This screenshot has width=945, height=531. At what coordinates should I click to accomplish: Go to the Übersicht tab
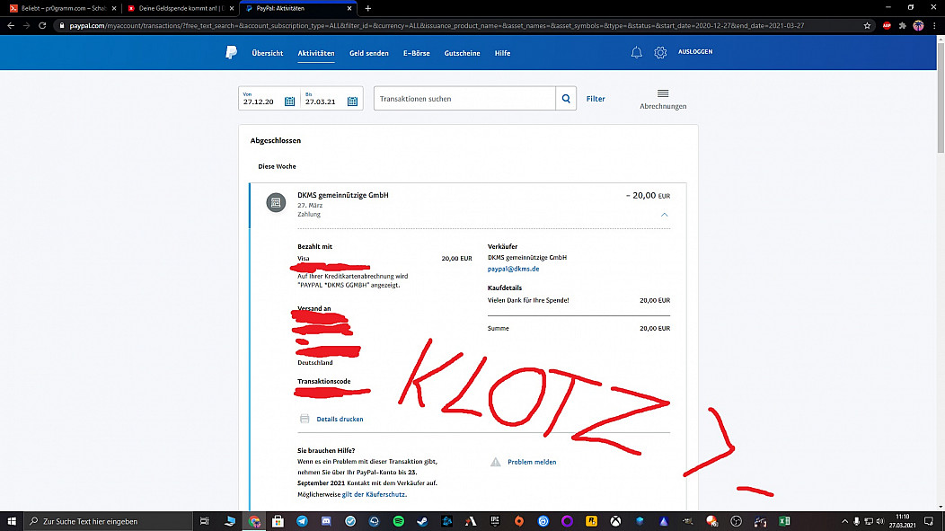(268, 53)
